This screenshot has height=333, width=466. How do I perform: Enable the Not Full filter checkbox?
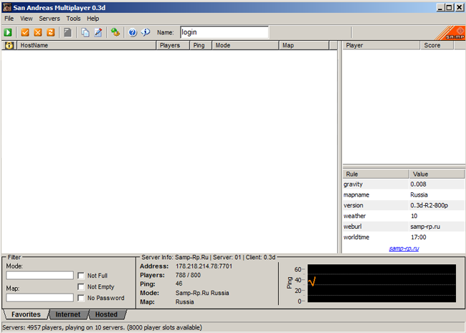81,276
